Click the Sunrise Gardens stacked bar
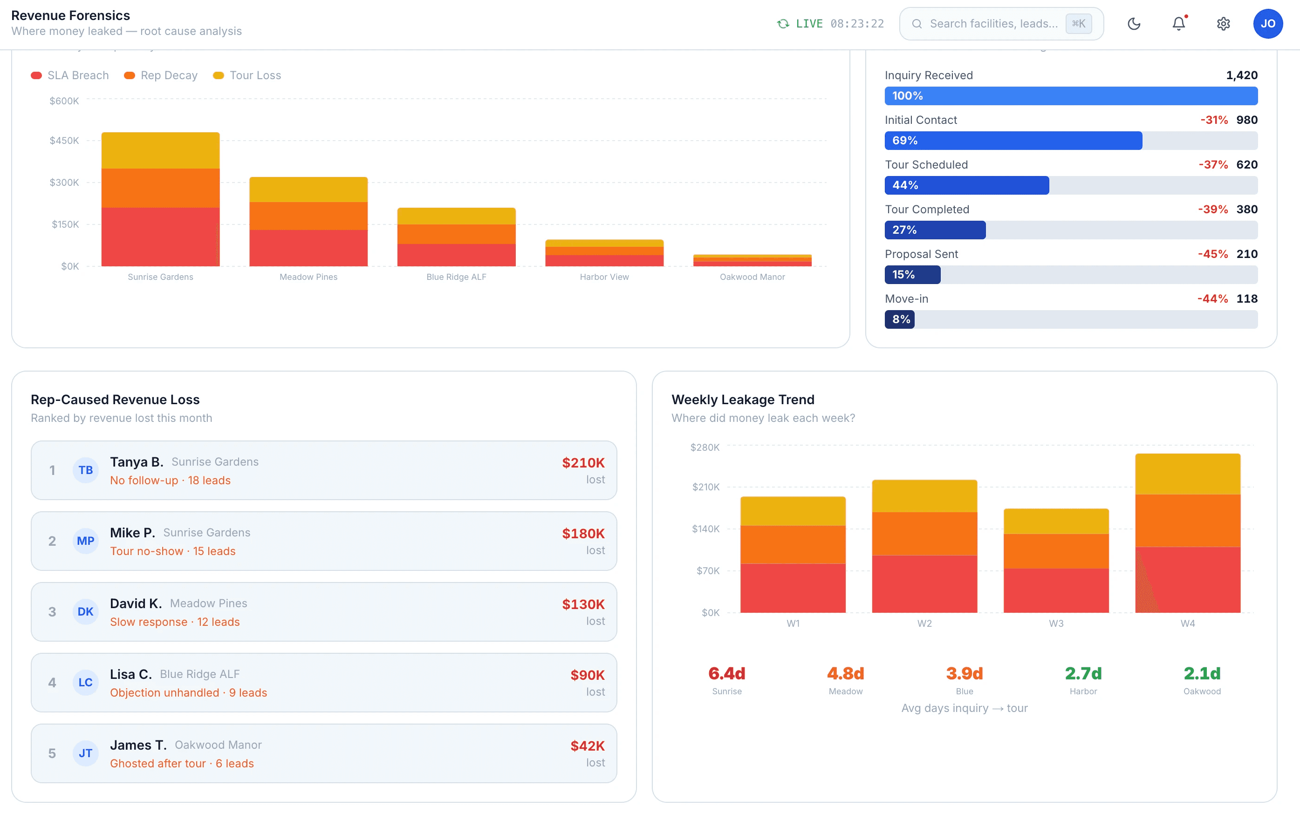 point(160,199)
